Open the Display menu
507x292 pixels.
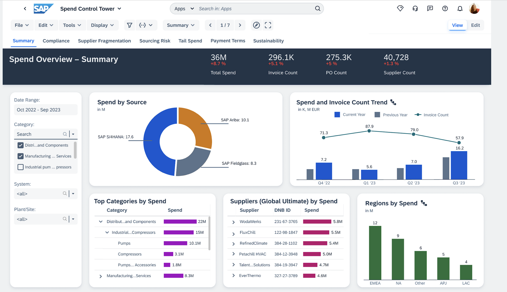[x=102, y=25]
